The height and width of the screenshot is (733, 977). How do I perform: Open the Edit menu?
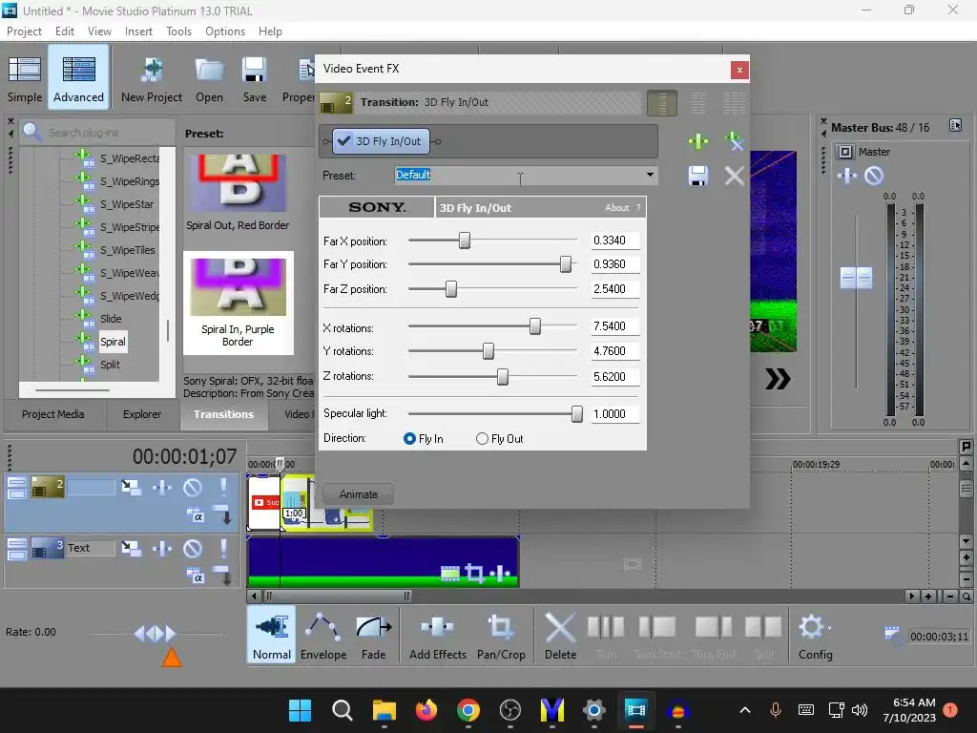click(65, 31)
